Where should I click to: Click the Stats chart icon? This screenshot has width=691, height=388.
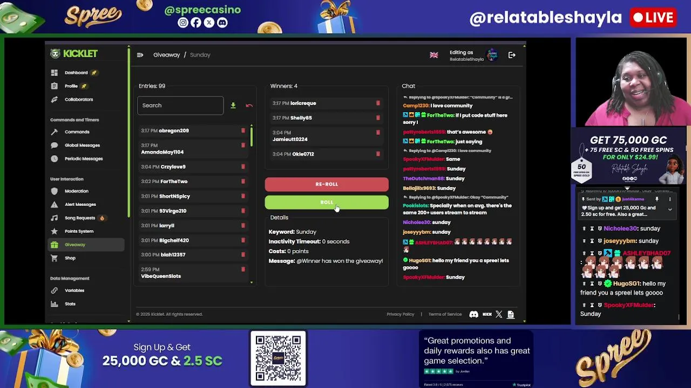54,304
